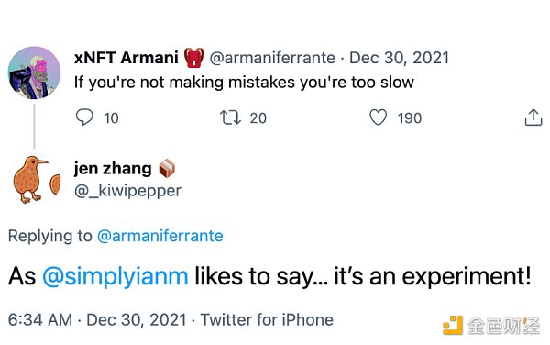Click the Dec 30, 2021 header date
The image size is (550, 345).
click(399, 58)
